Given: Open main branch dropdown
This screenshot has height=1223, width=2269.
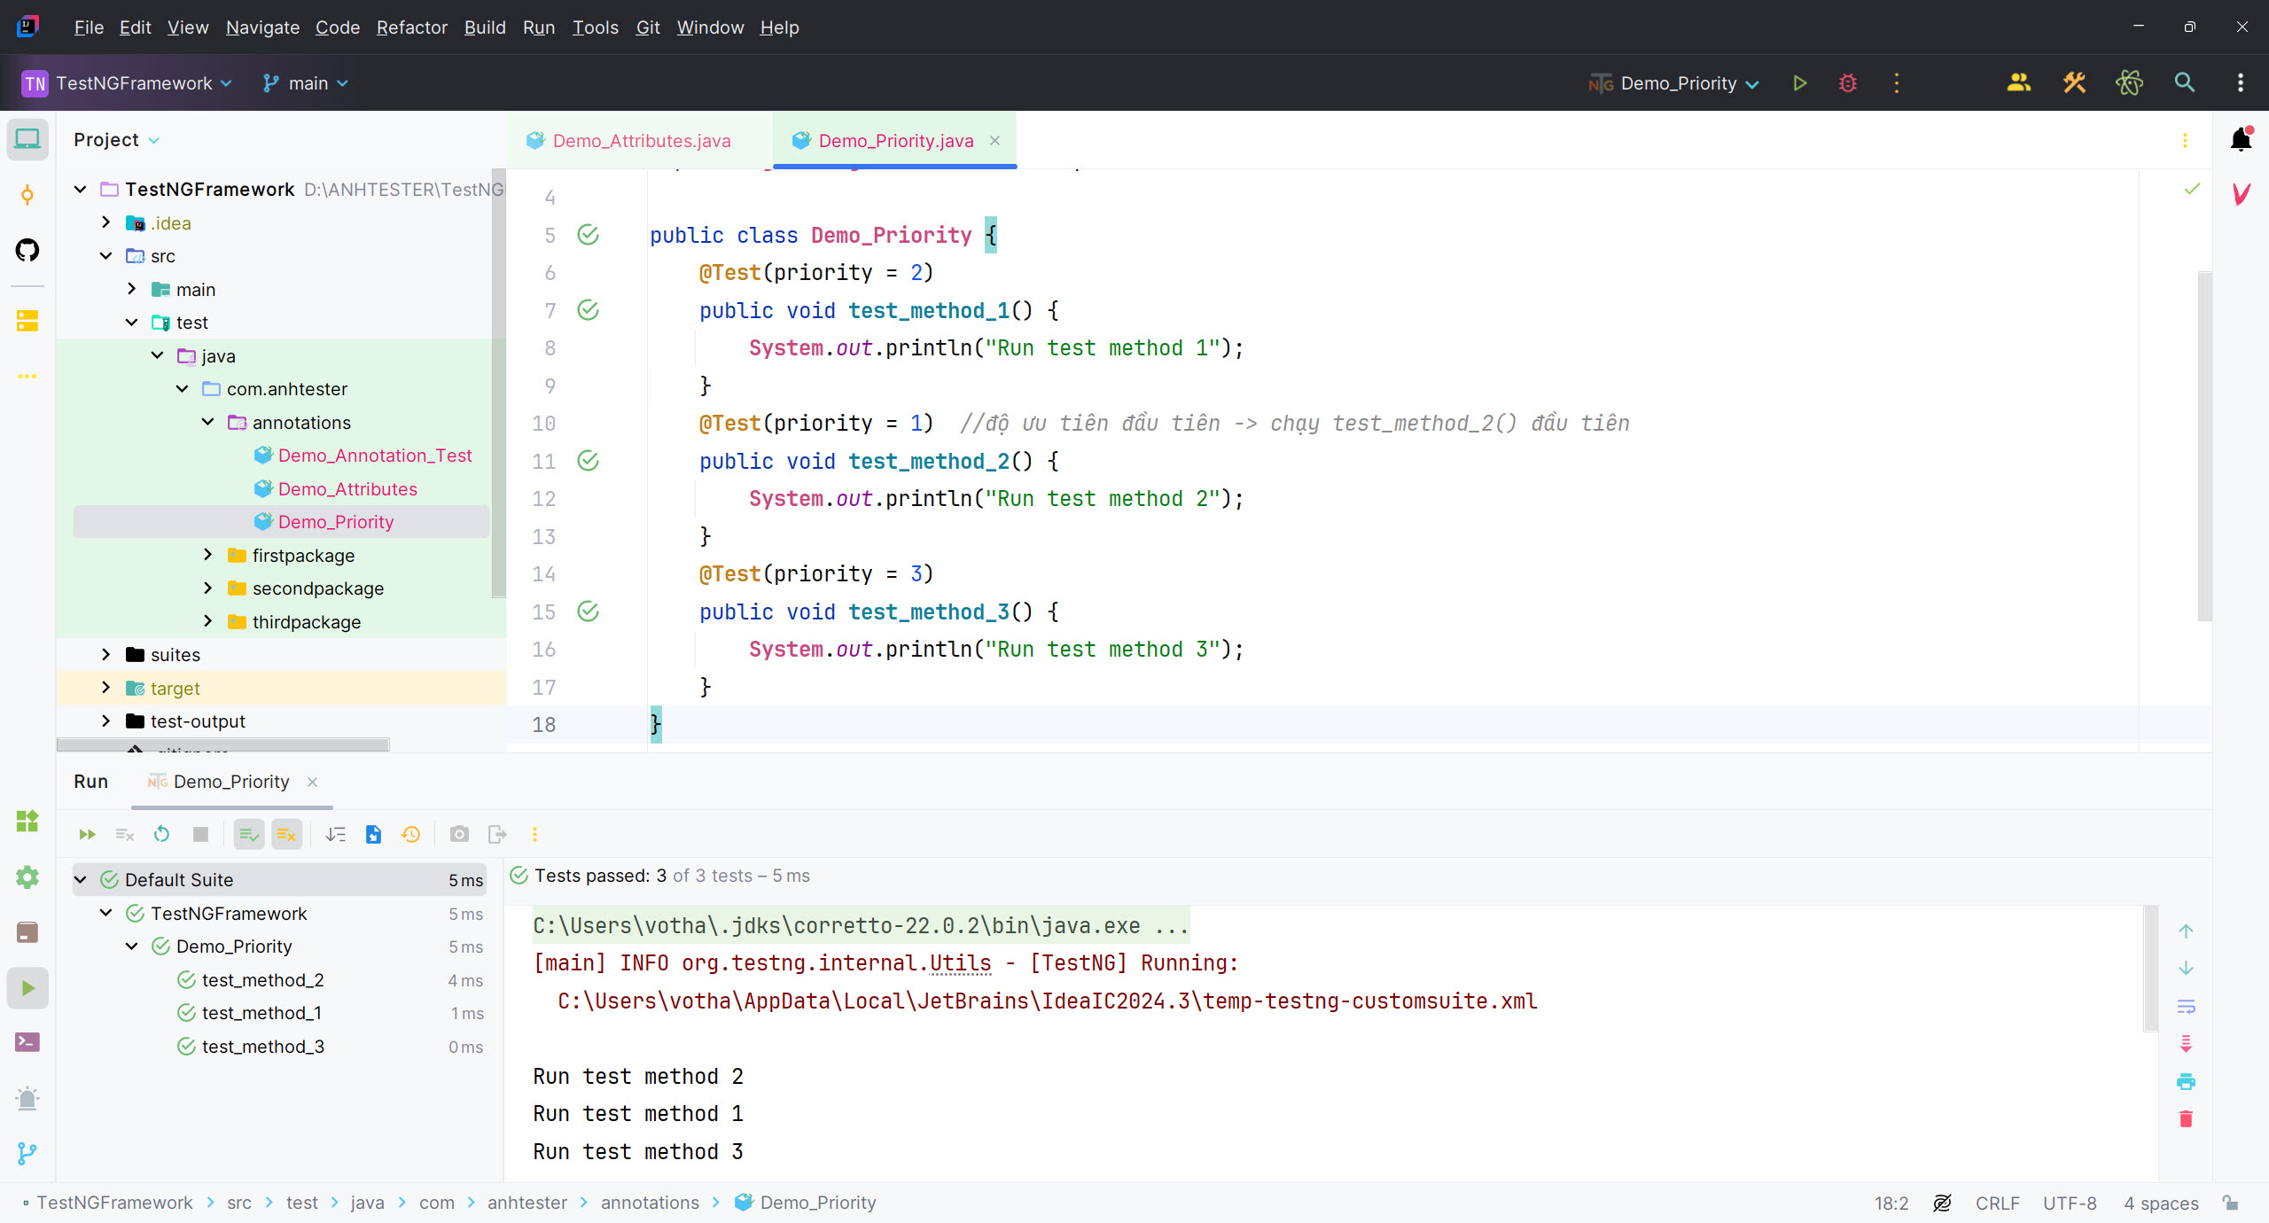Looking at the screenshot, I should point(306,83).
